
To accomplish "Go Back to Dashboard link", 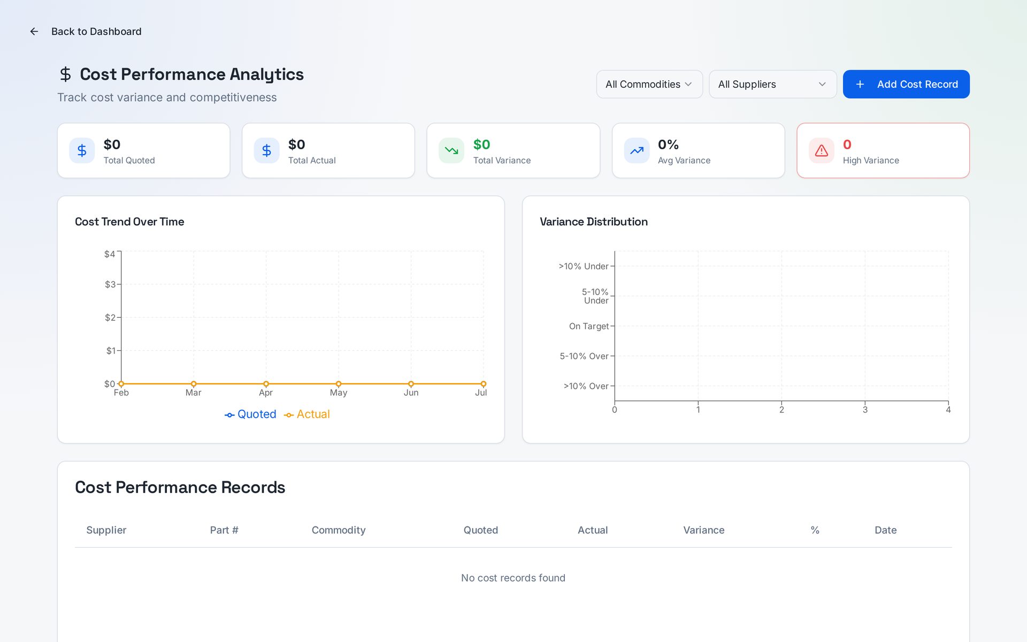I will coord(96,32).
